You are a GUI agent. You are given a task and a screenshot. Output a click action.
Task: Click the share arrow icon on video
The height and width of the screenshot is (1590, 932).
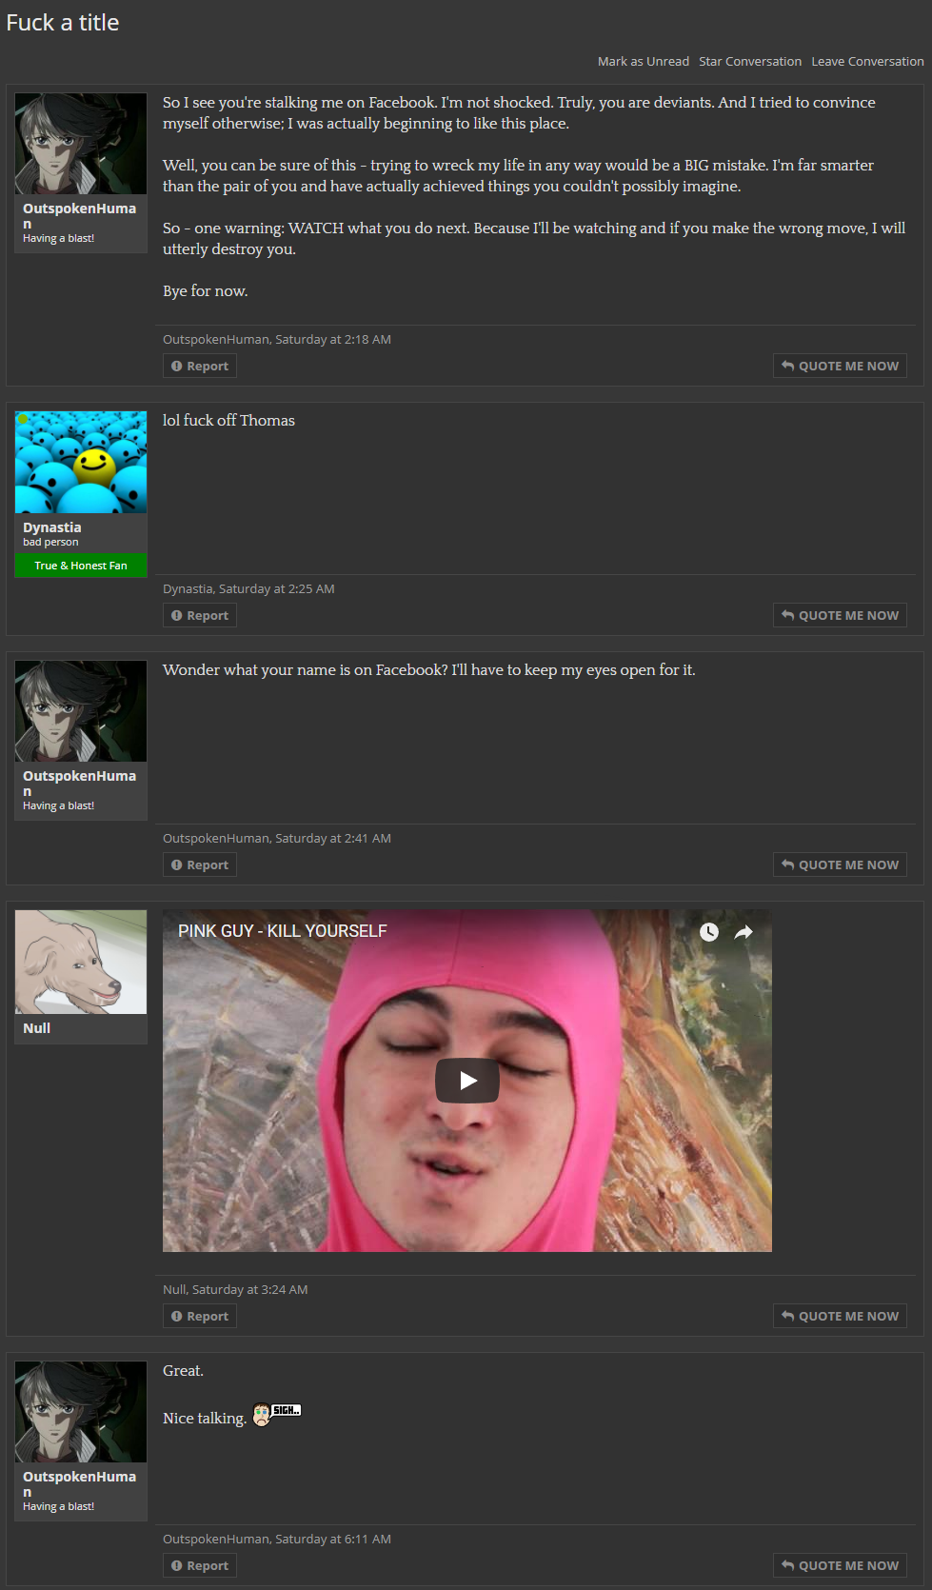744,932
